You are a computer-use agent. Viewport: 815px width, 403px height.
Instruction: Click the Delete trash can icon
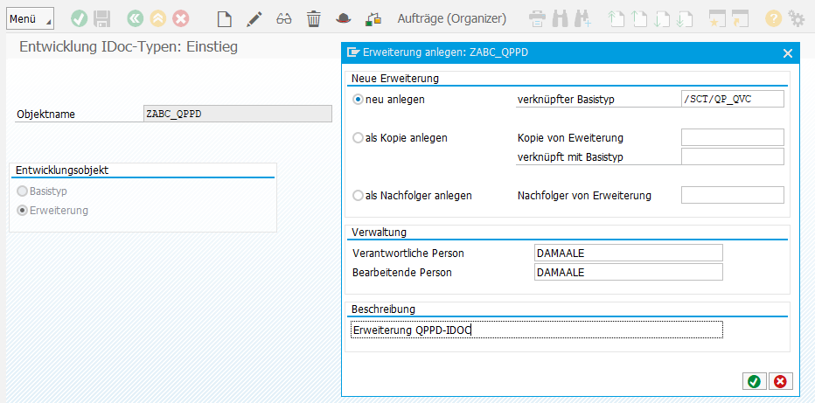(x=313, y=18)
